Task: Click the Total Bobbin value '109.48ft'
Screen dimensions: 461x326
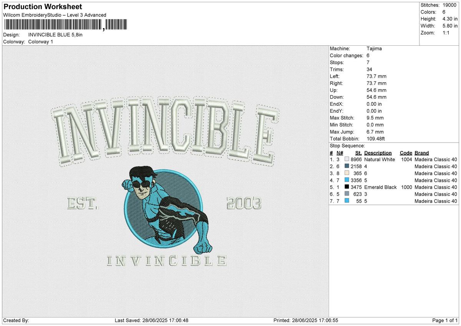Action: coord(376,138)
